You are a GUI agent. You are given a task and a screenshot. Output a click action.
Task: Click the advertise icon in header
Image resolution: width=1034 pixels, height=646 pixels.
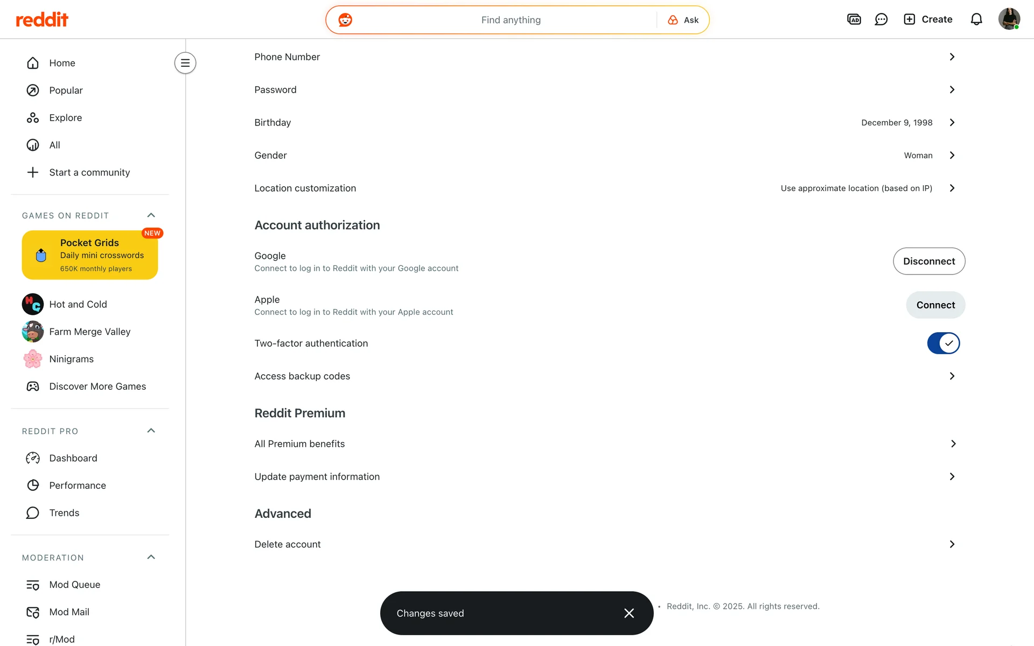[854, 19]
